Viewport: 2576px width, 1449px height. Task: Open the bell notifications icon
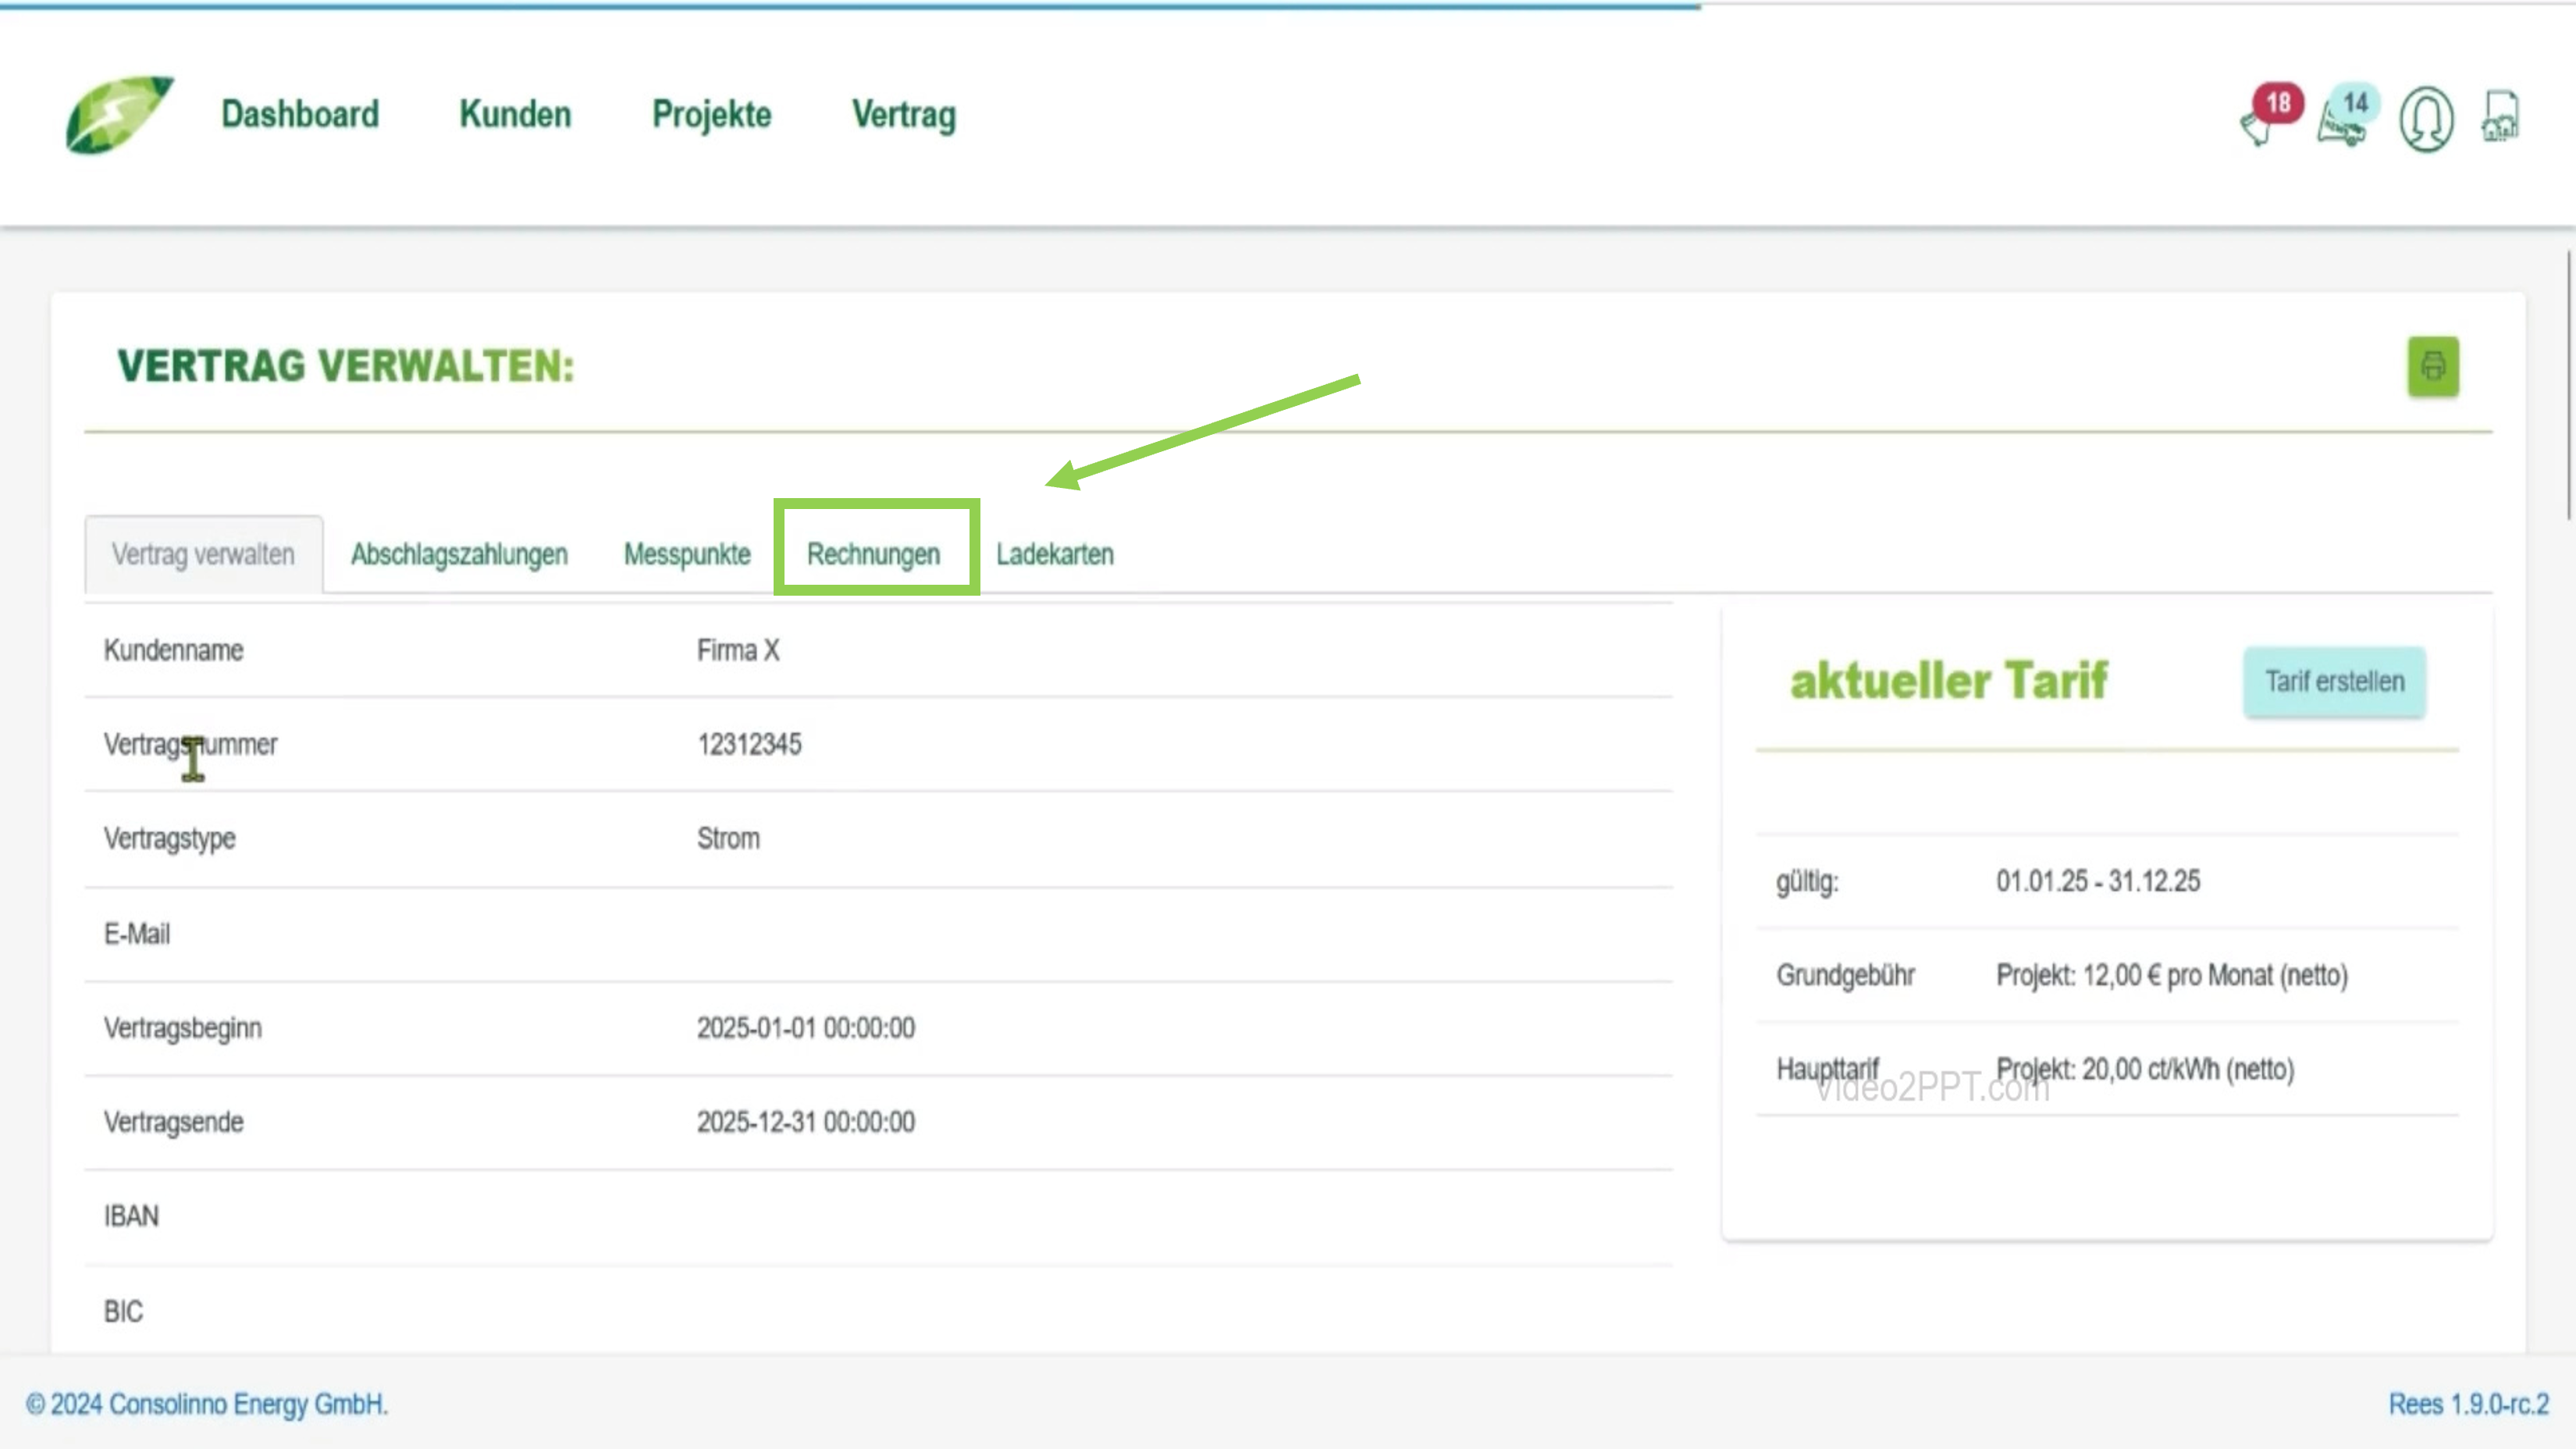[x=2256, y=129]
